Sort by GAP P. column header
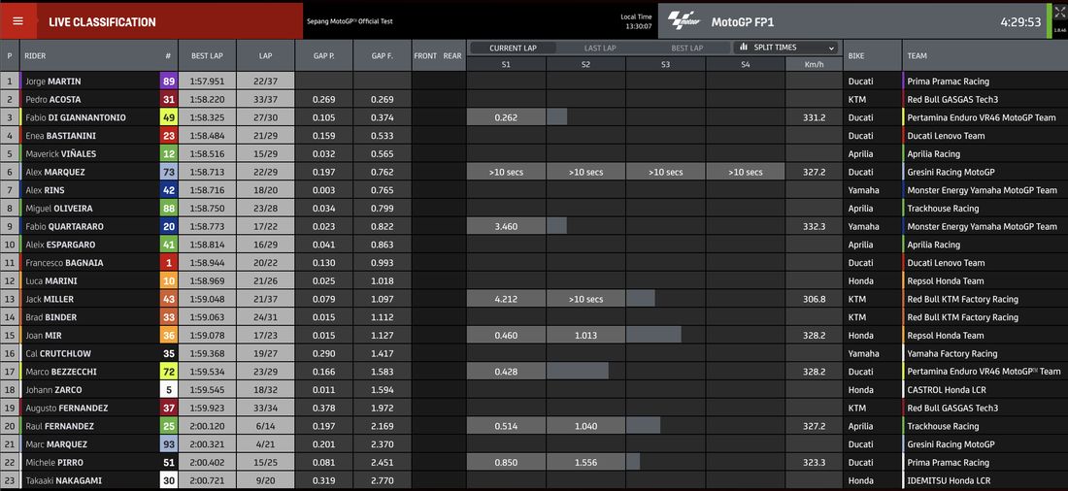 click(323, 56)
